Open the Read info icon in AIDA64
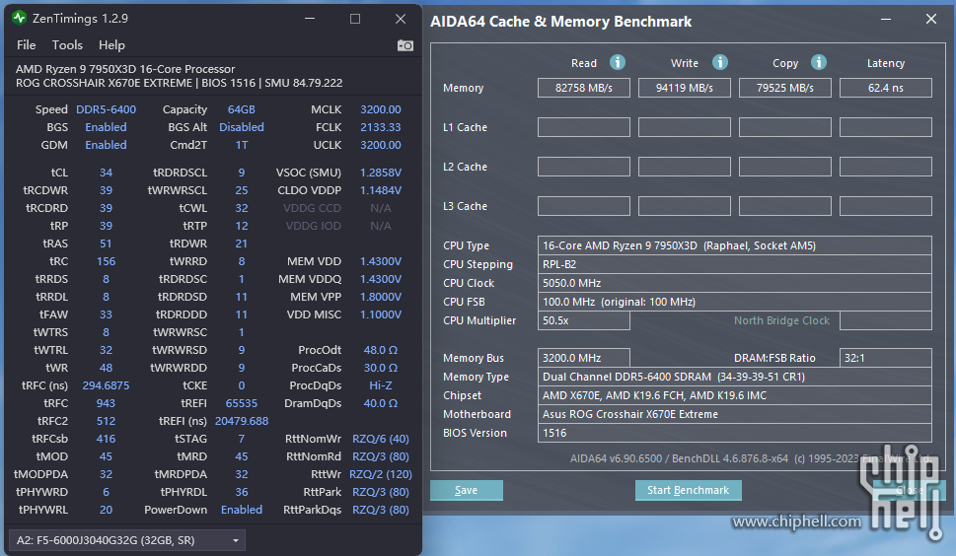This screenshot has width=956, height=556. coord(617,62)
